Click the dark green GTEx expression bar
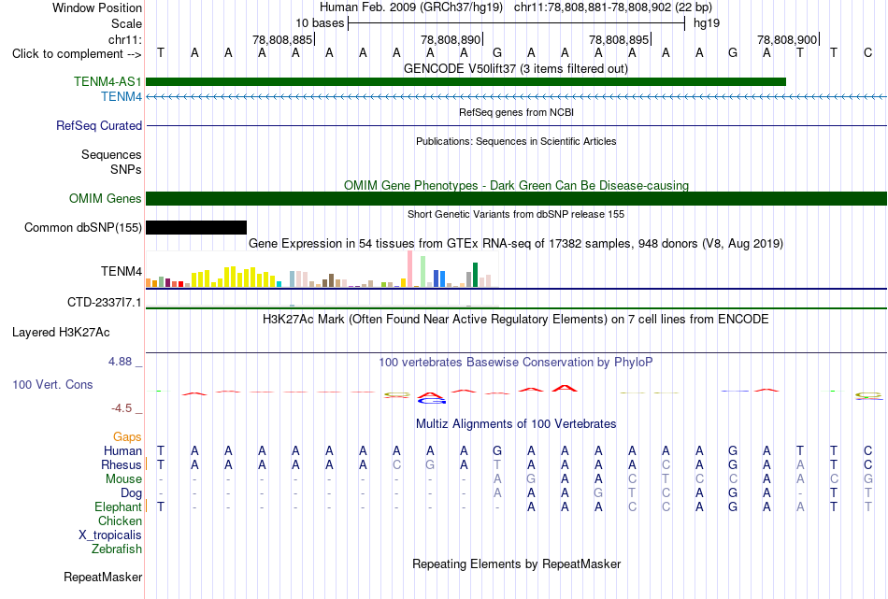The image size is (888, 599). point(475,275)
